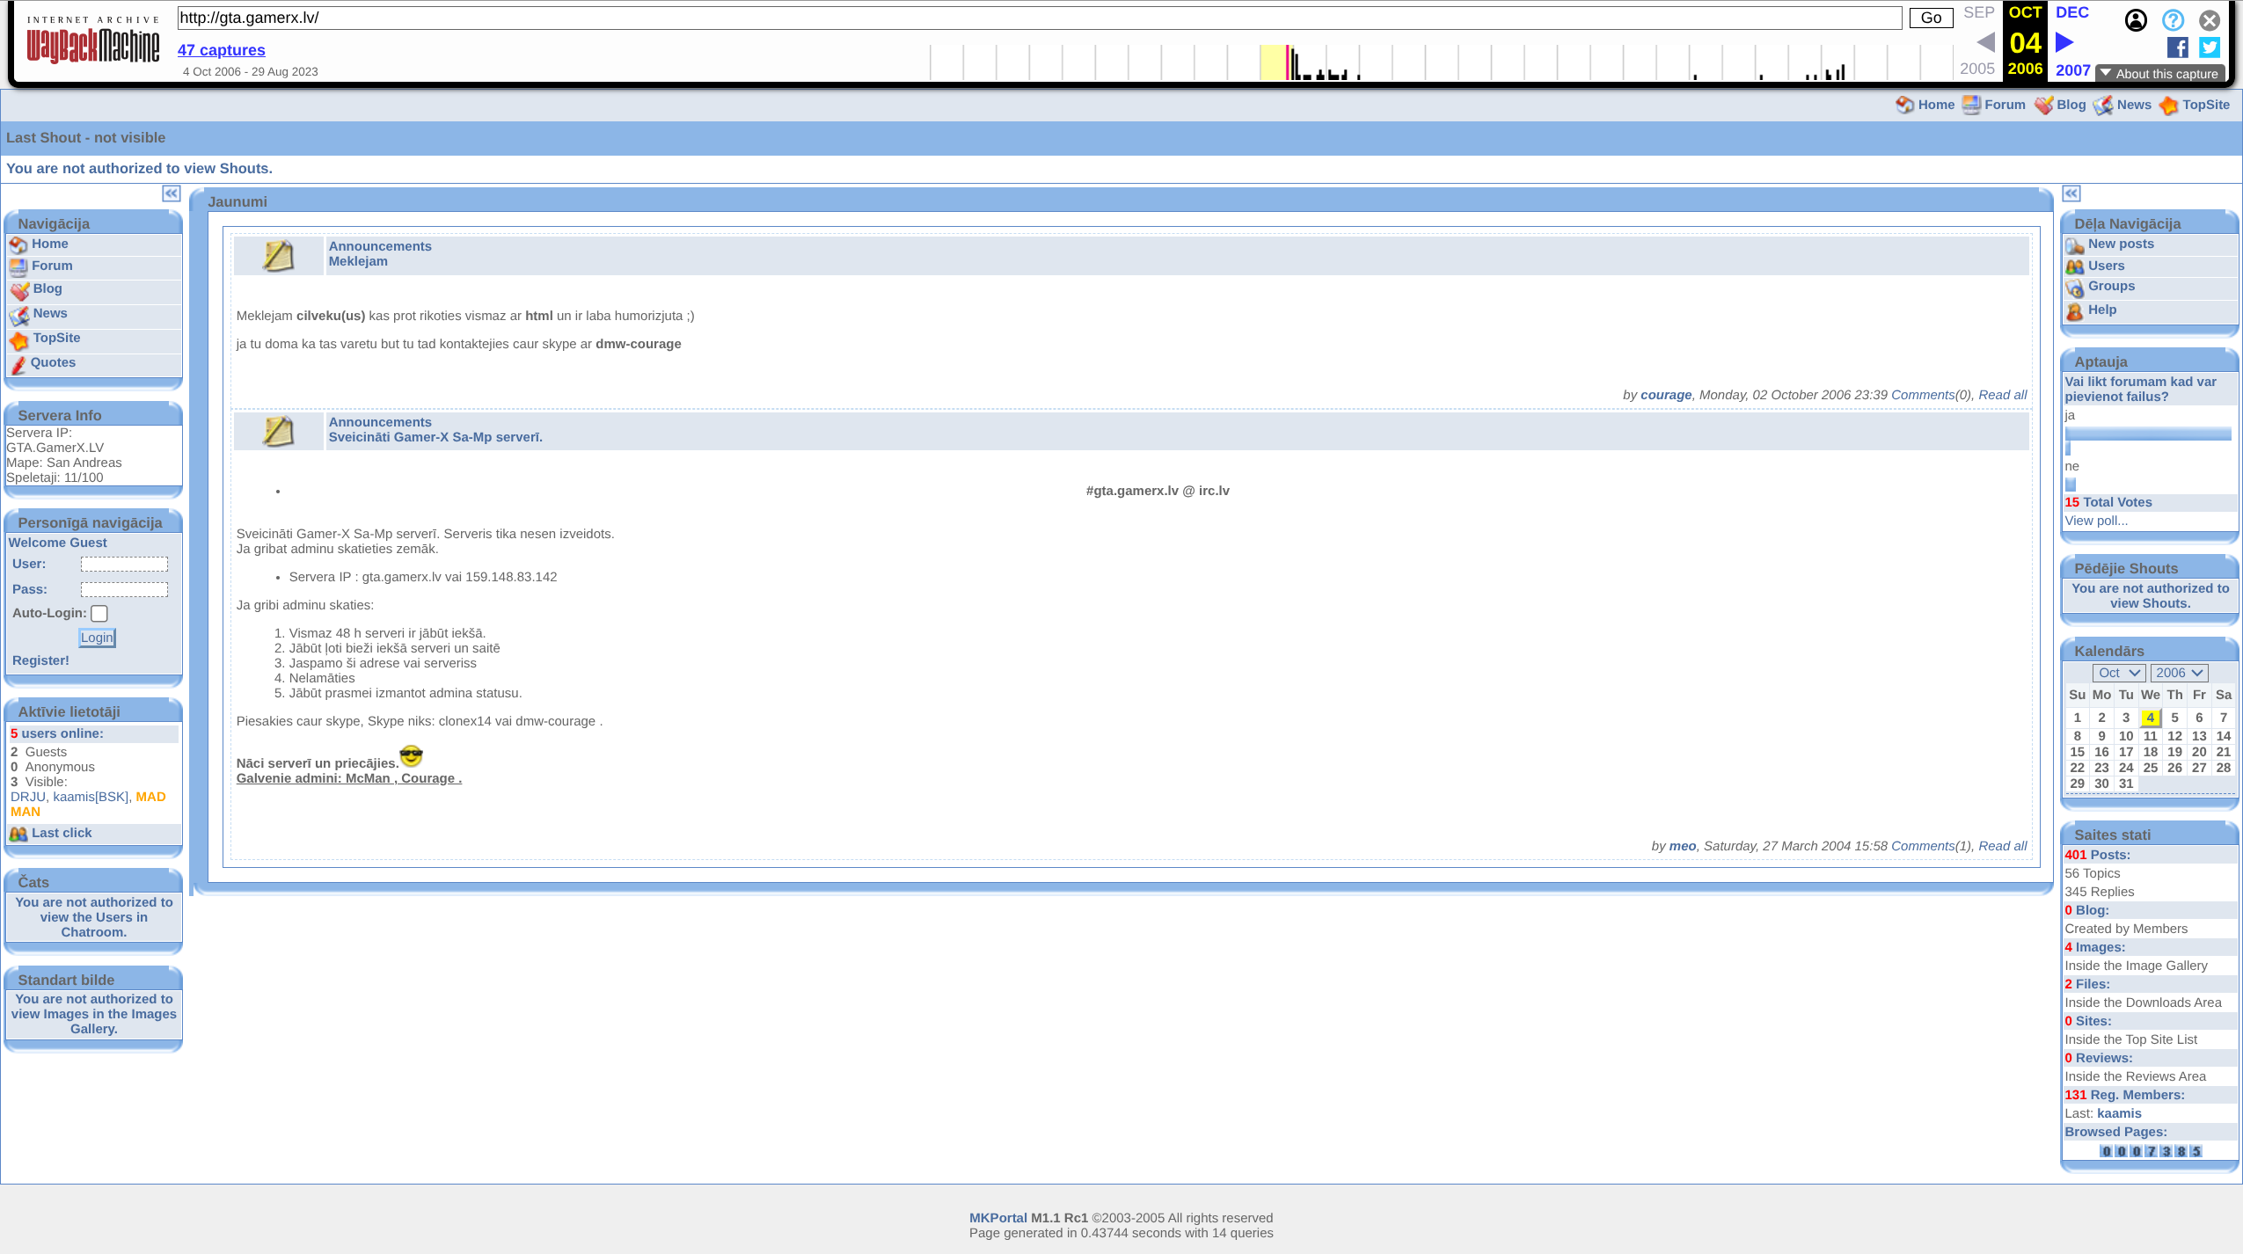This screenshot has width=2243, height=1254.
Task: Close the Wayback toolbar with X icon
Action: point(2210,20)
